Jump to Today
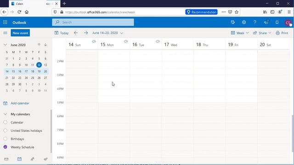 [62, 33]
